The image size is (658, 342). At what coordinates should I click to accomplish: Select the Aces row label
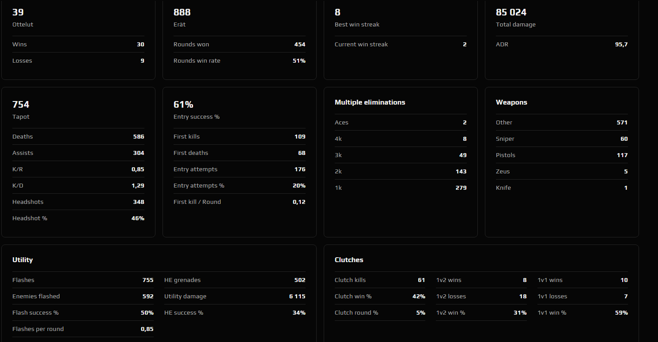coord(341,123)
